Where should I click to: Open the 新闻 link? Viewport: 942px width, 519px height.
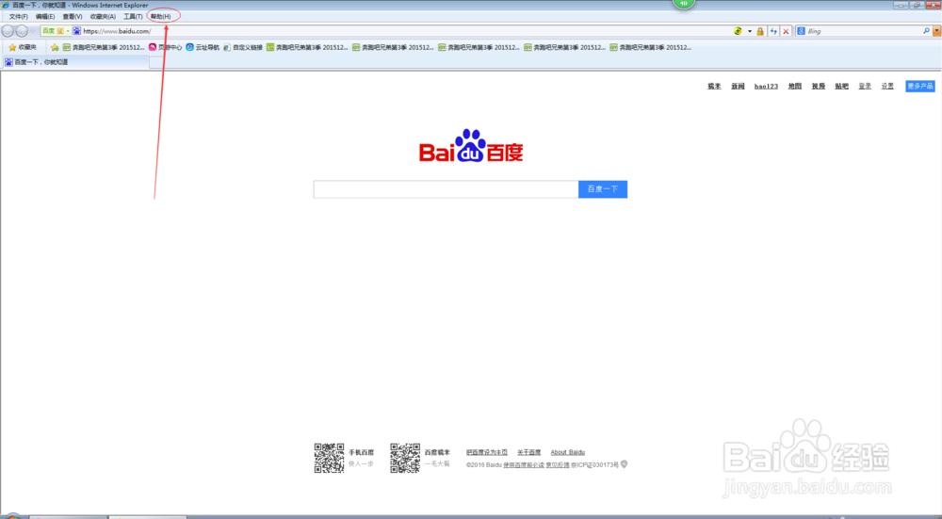tap(738, 87)
